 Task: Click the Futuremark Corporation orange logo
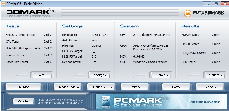[x=187, y=13]
